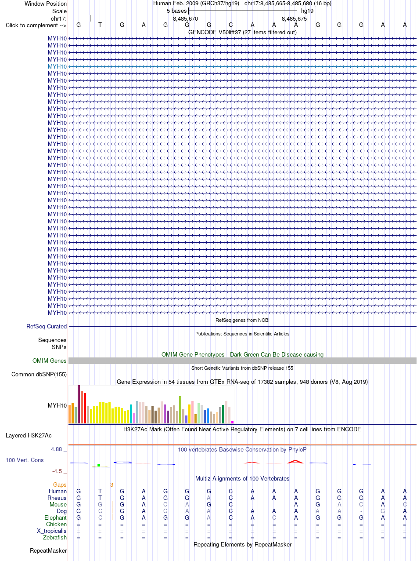Open the GTEx Gene Expression track title
417x561 pixels.
[242, 382]
